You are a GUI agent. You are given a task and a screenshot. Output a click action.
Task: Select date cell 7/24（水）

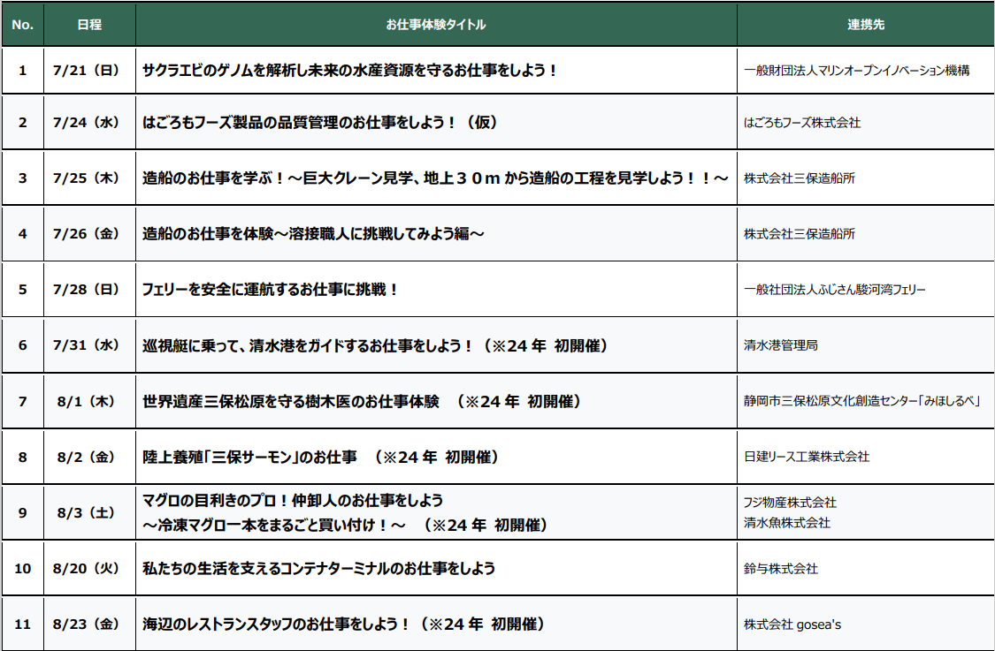(x=89, y=123)
